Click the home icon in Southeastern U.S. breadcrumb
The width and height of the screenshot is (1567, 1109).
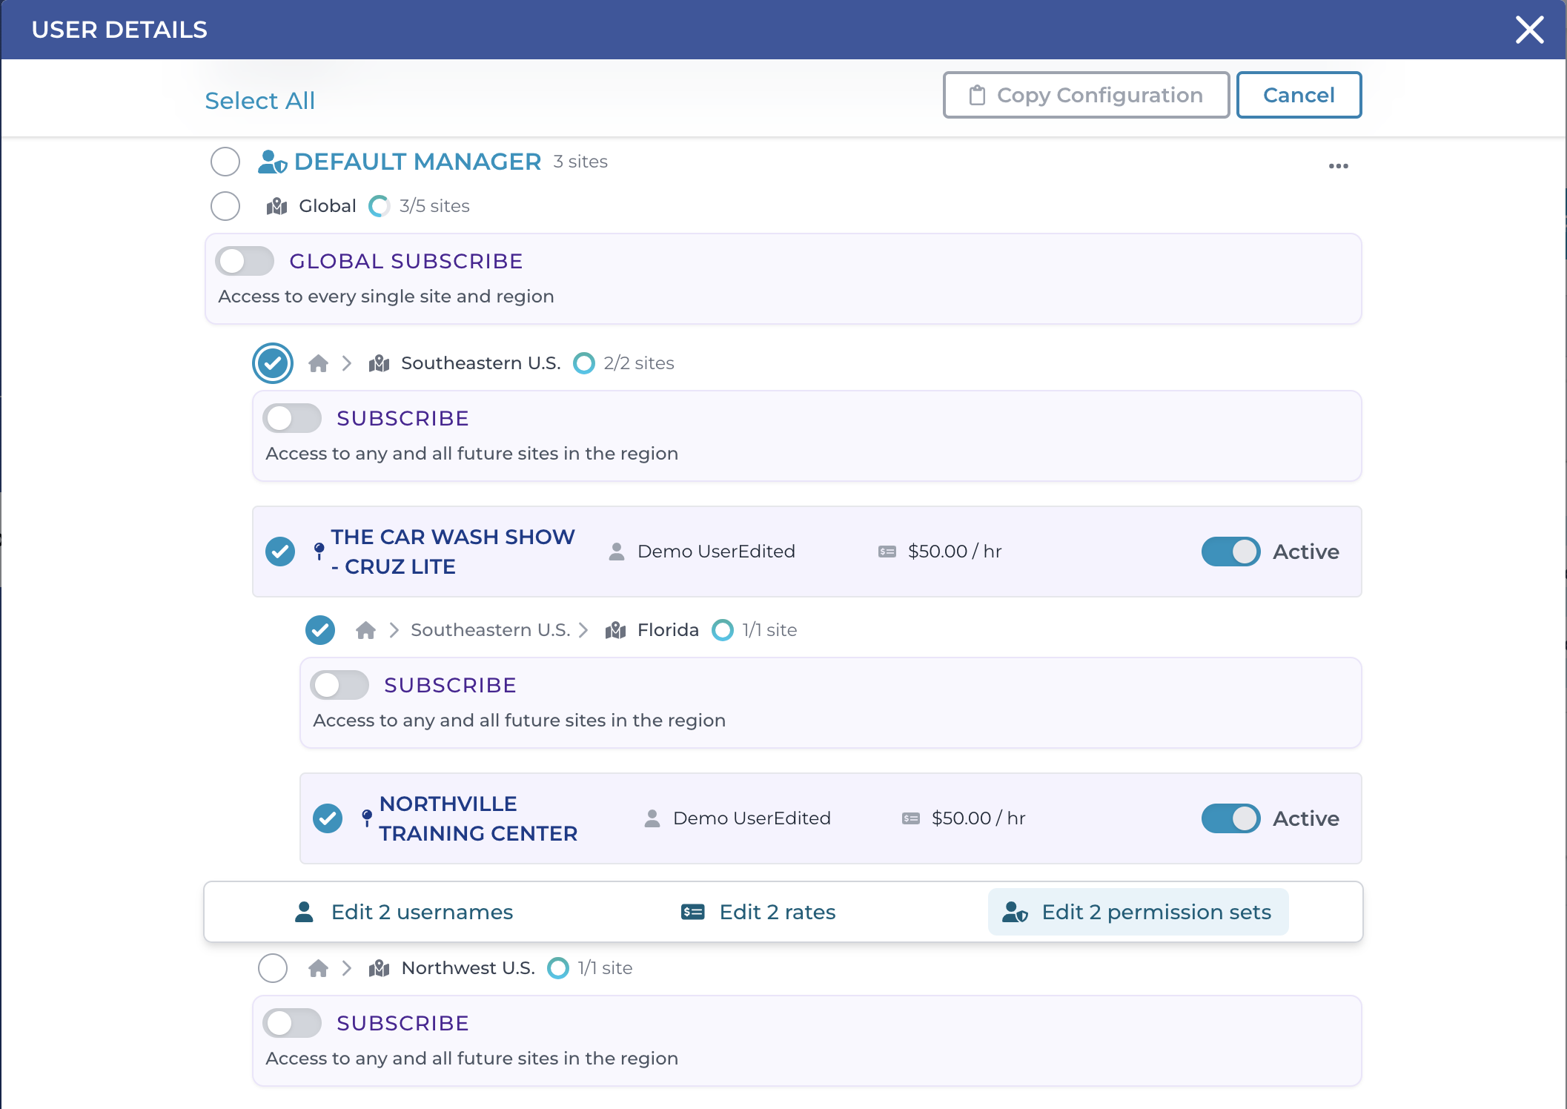pos(319,363)
